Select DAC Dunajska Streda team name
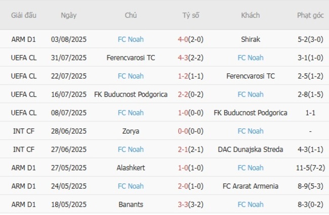329x215 pixels. pyautogui.click(x=251, y=149)
